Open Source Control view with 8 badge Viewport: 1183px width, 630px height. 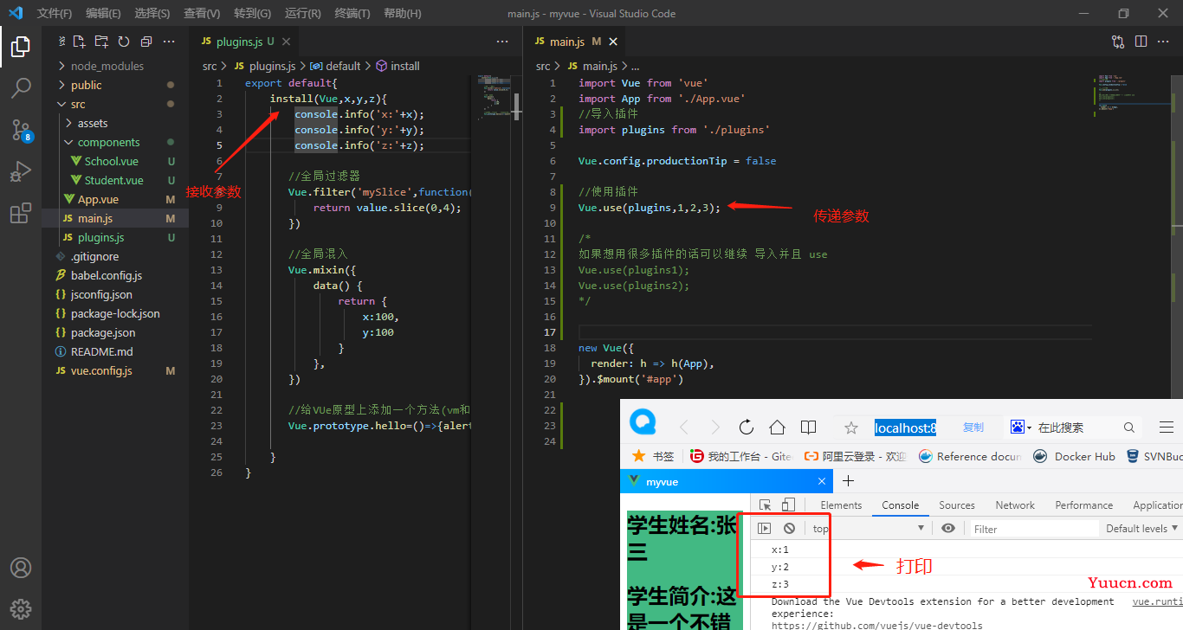point(21,130)
